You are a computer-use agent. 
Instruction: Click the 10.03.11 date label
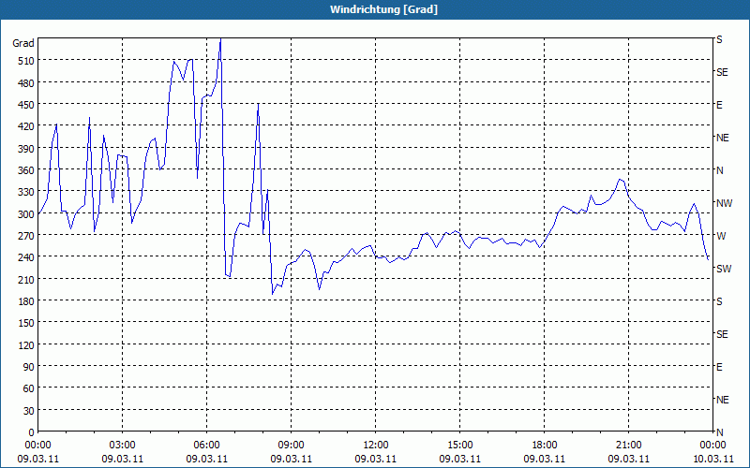[713, 459]
